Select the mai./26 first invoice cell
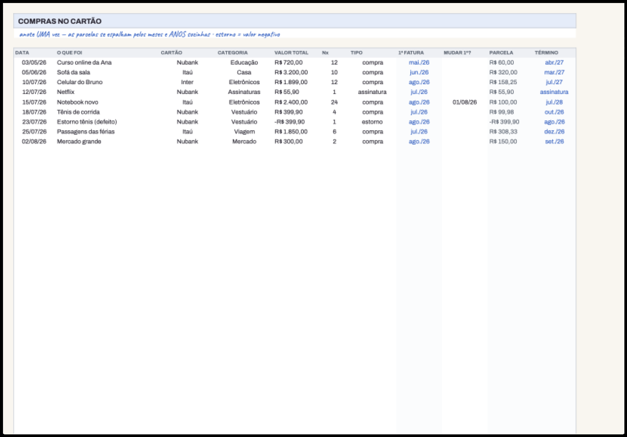 click(419, 62)
